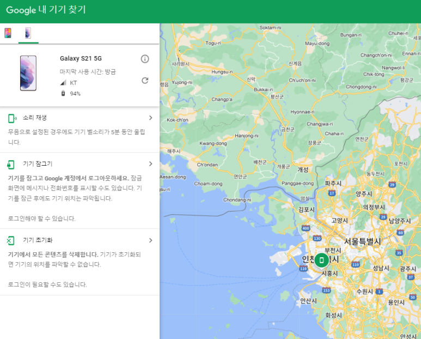The image size is (421, 339).
Task: Click 의정부시 label on the map
Action: 374,207
